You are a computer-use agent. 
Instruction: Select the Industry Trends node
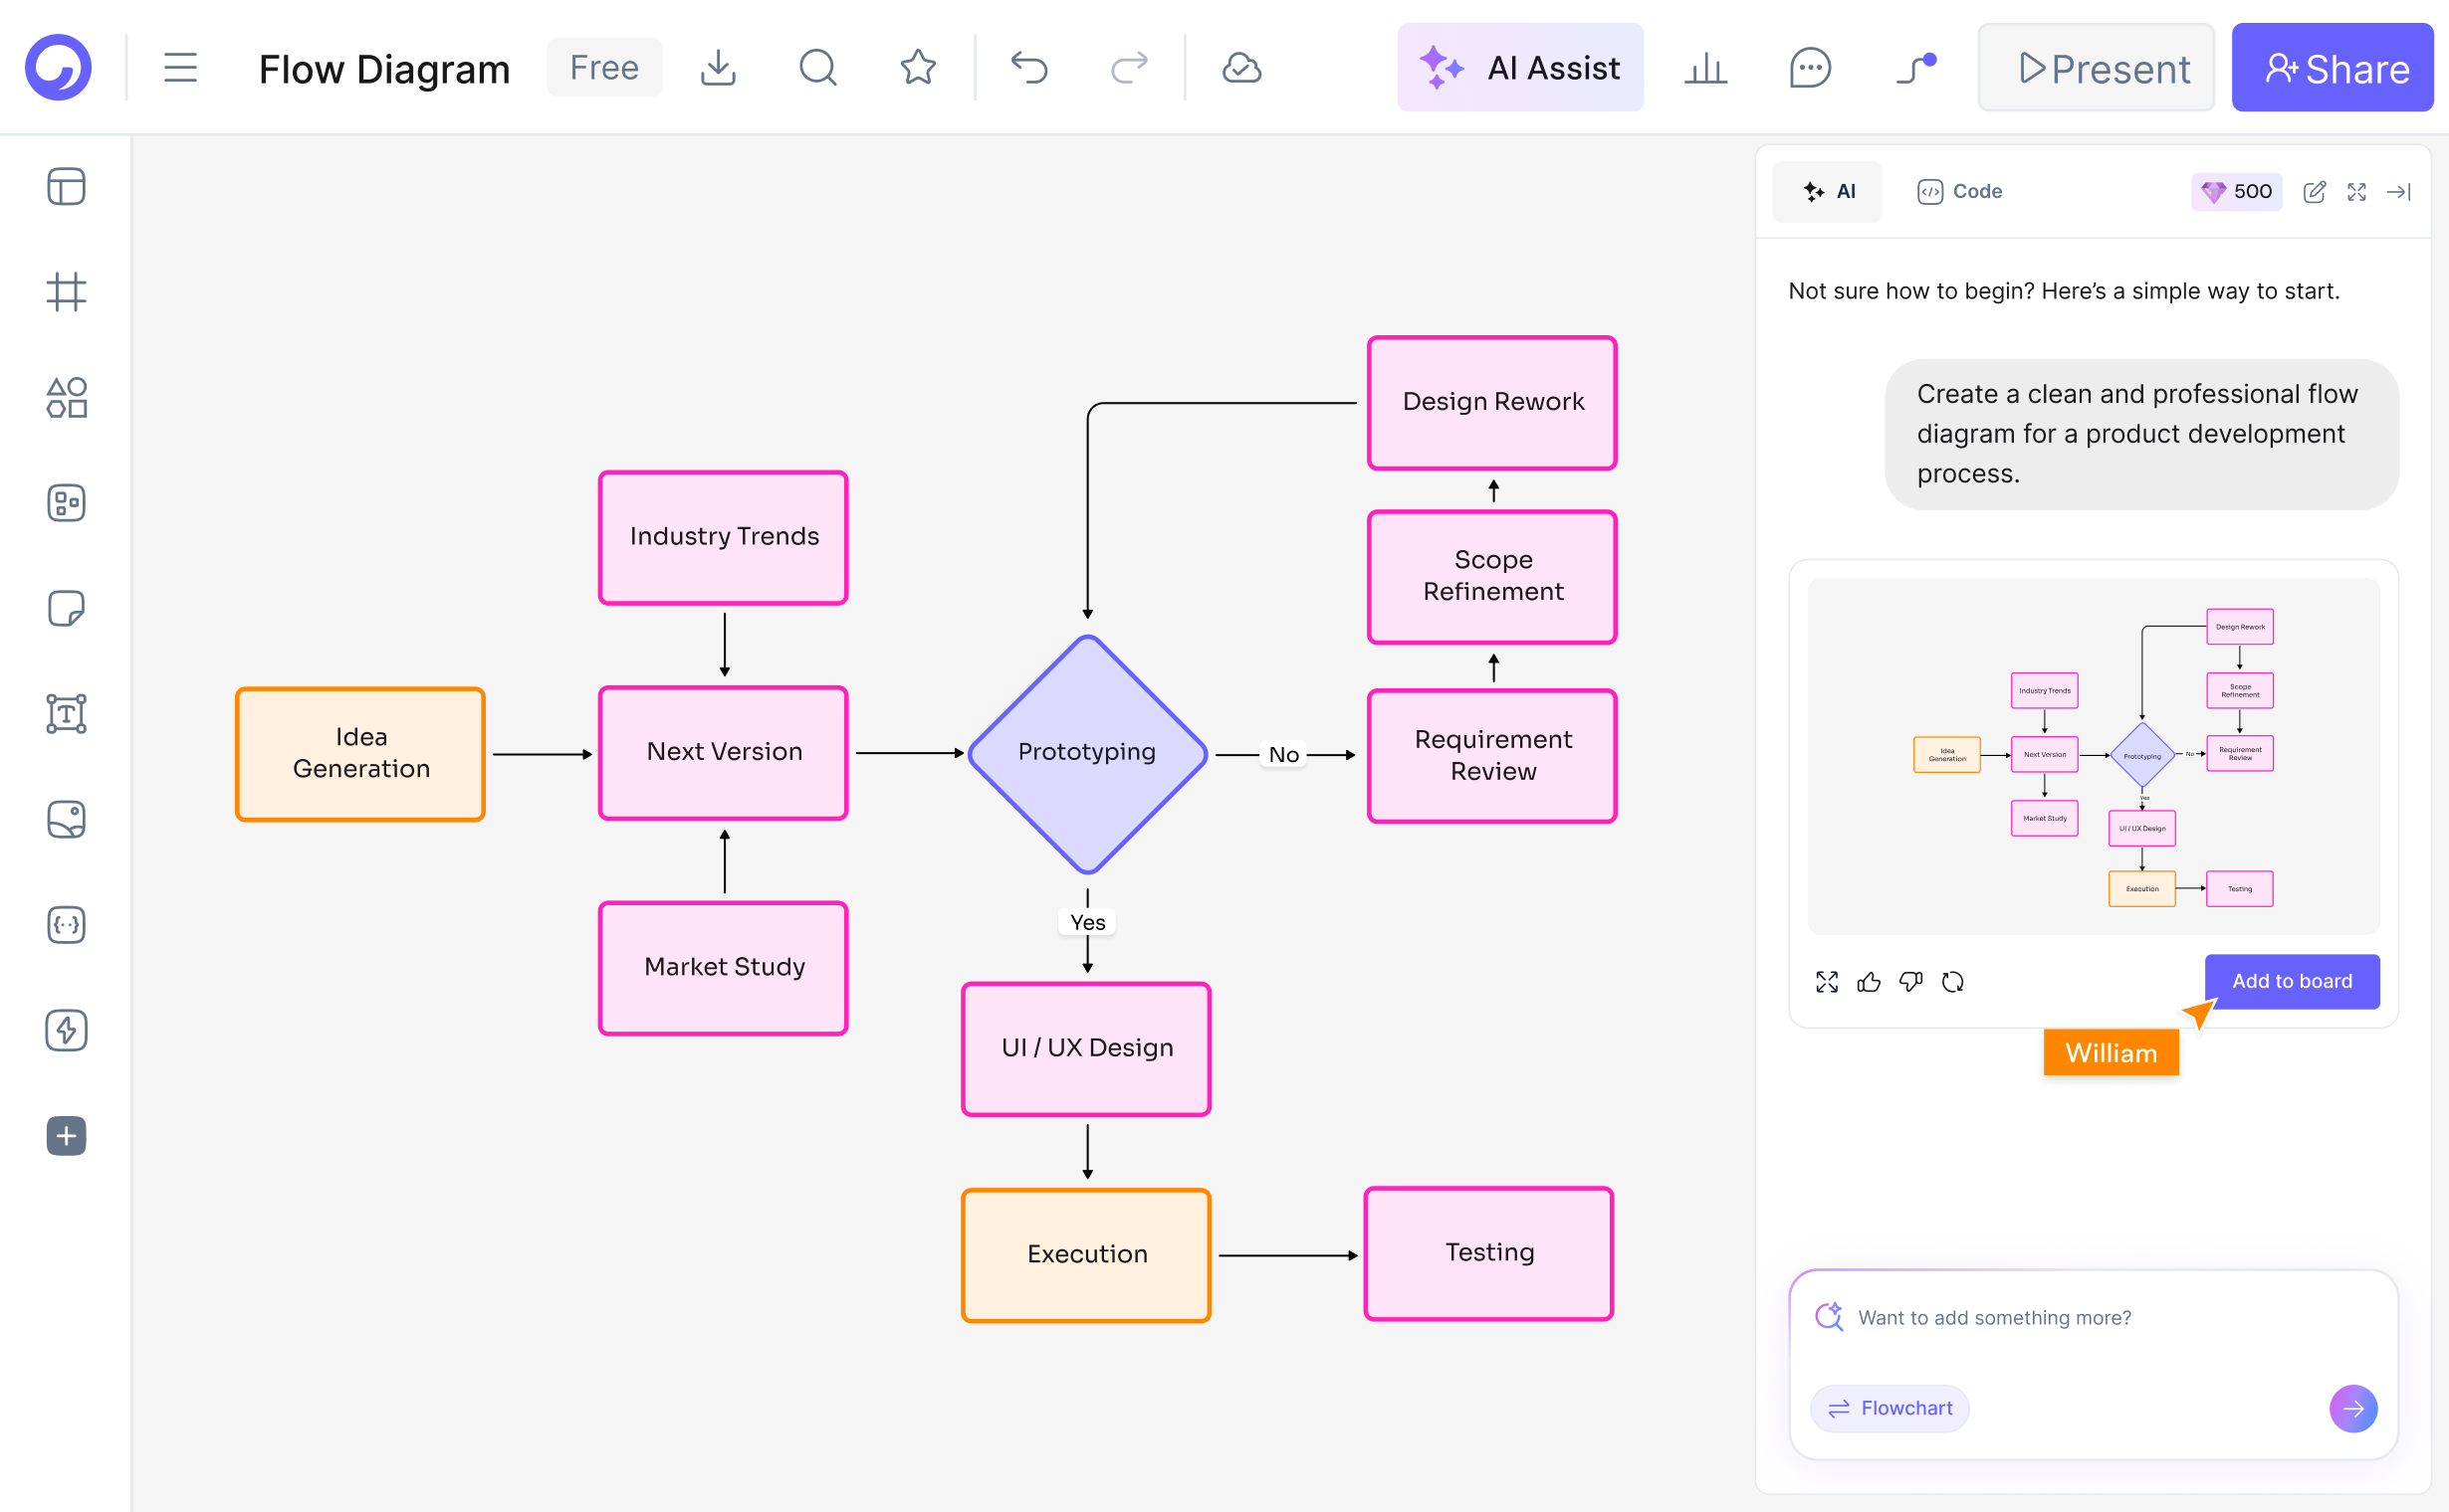click(724, 538)
